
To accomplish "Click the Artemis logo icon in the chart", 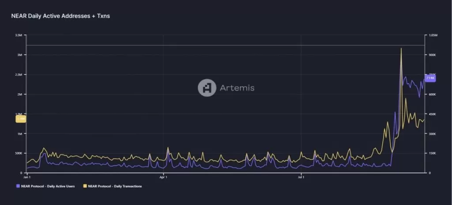I will pos(207,88).
